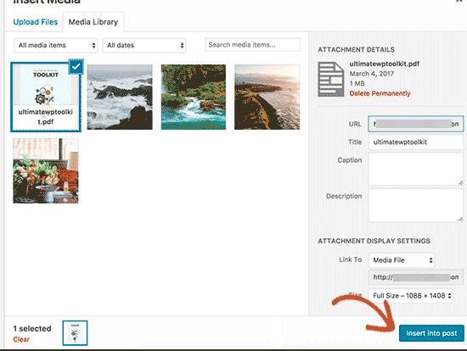
Task: Select the coastal sunset cliff image
Action: (x=267, y=97)
